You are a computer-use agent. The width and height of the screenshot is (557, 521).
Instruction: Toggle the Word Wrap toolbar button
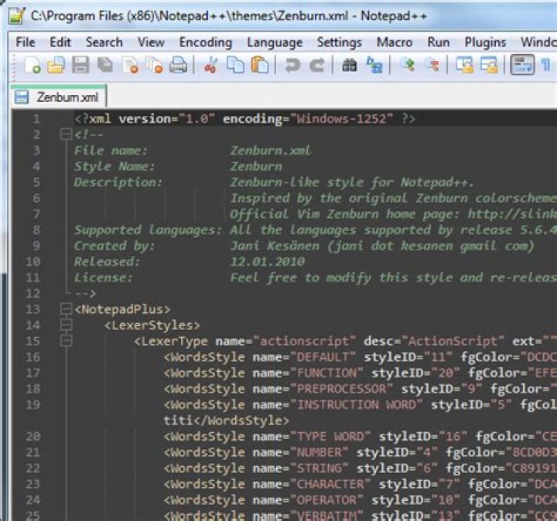(522, 65)
